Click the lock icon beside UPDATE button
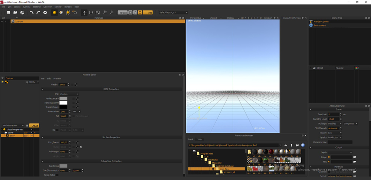Viewport: 371px width, 180px height. point(27,126)
